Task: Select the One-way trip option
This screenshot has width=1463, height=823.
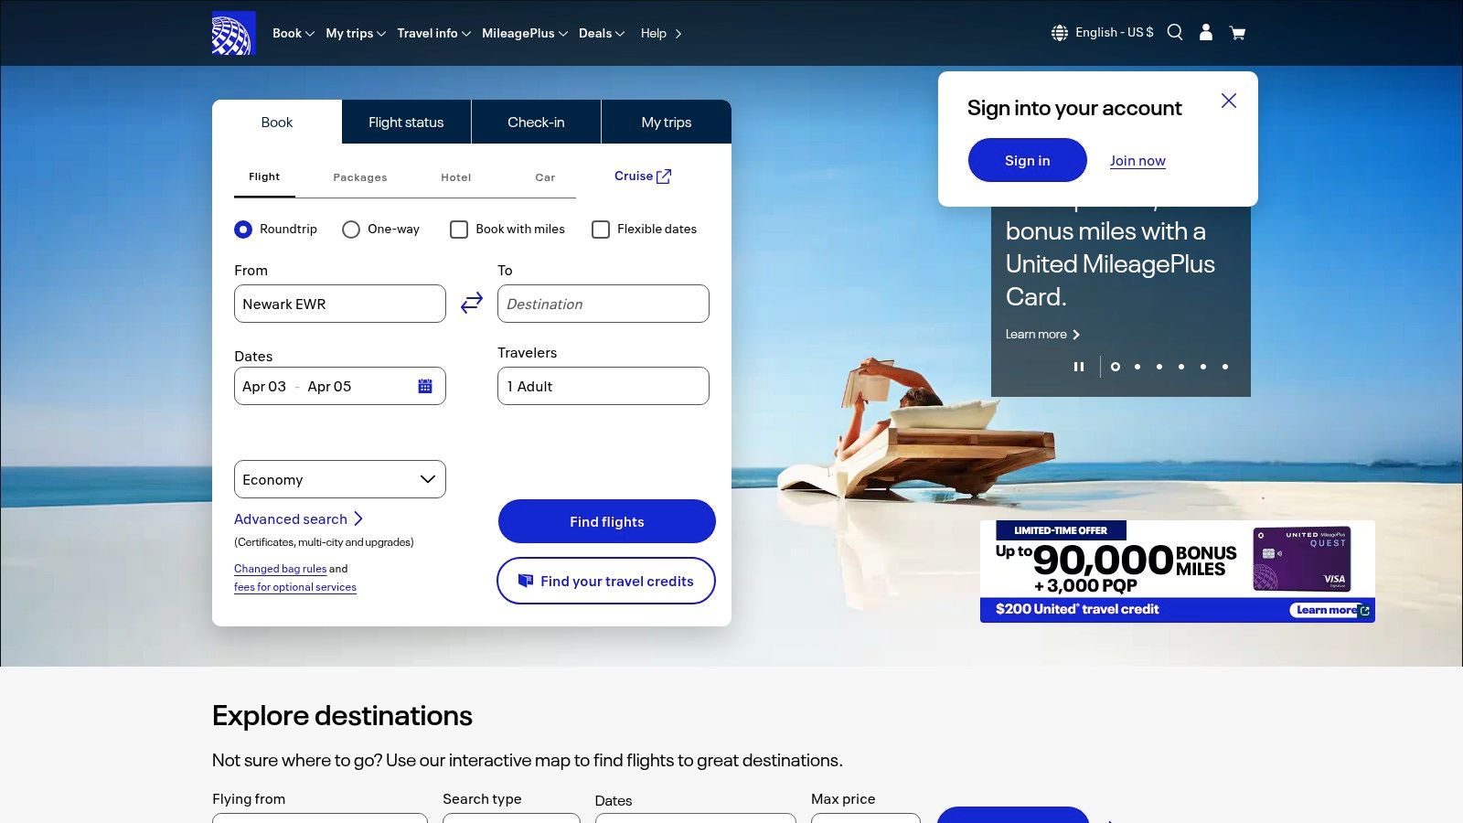Action: click(351, 230)
